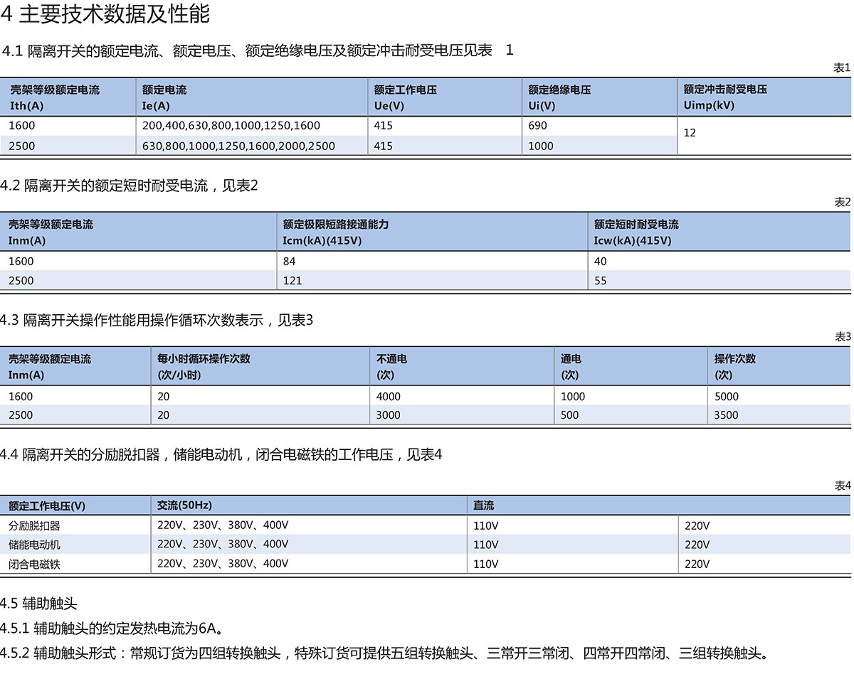Click the 4.5.1 auxiliary contact 6A sentence

point(112,628)
